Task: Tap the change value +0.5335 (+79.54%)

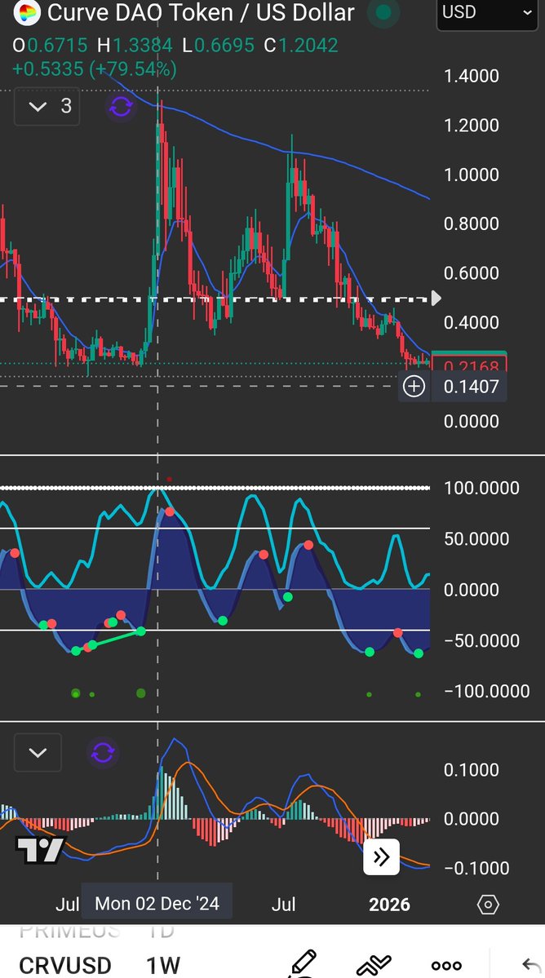Action: click(94, 69)
